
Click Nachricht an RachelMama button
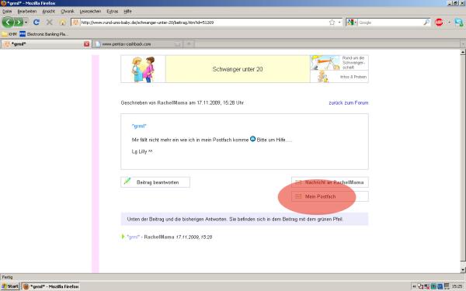pyautogui.click(x=330, y=182)
